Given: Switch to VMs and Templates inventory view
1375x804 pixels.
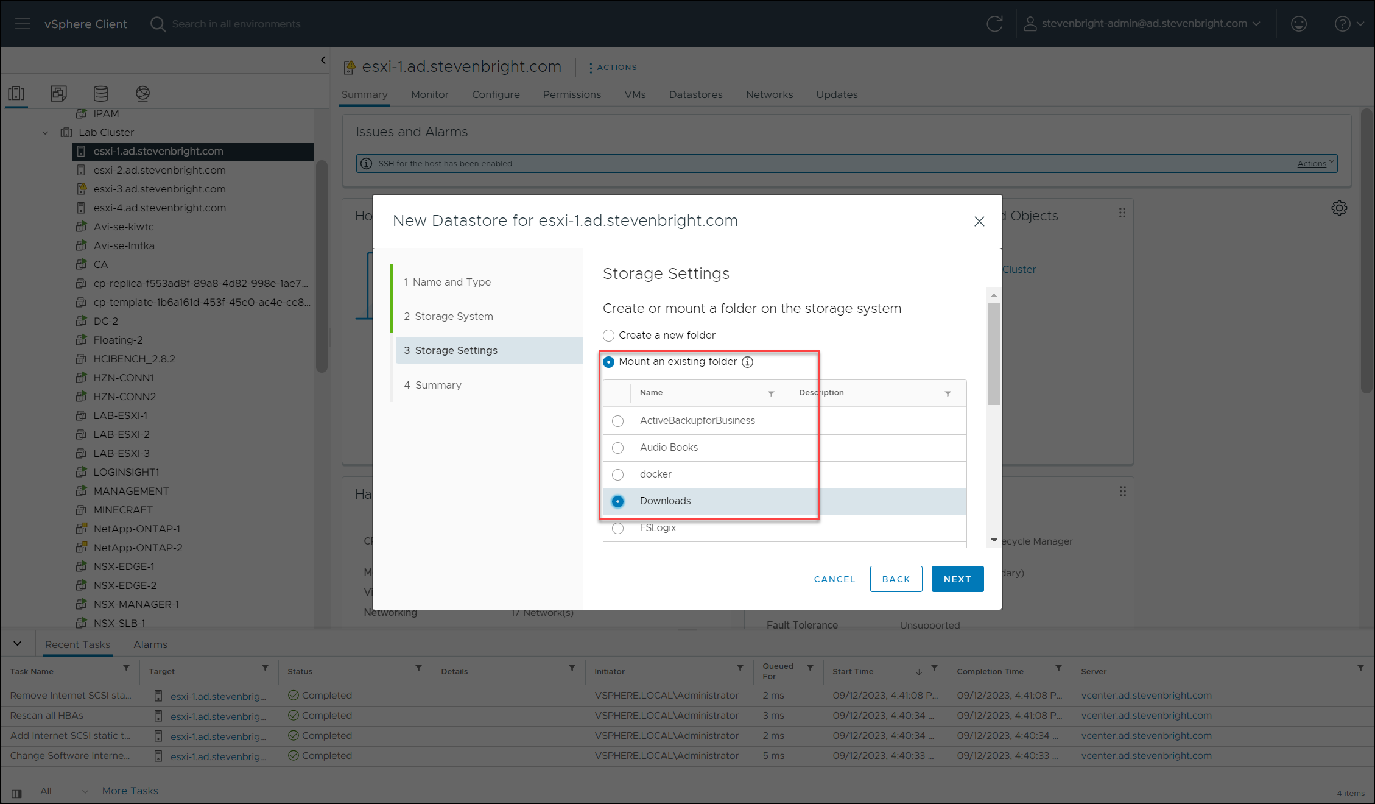Looking at the screenshot, I should tap(58, 93).
